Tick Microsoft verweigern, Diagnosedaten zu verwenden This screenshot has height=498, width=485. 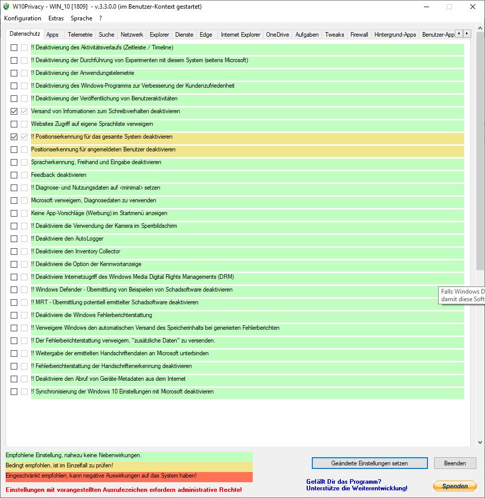(14, 200)
